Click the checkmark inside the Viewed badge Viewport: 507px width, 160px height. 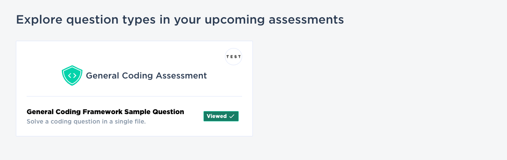[x=231, y=116]
